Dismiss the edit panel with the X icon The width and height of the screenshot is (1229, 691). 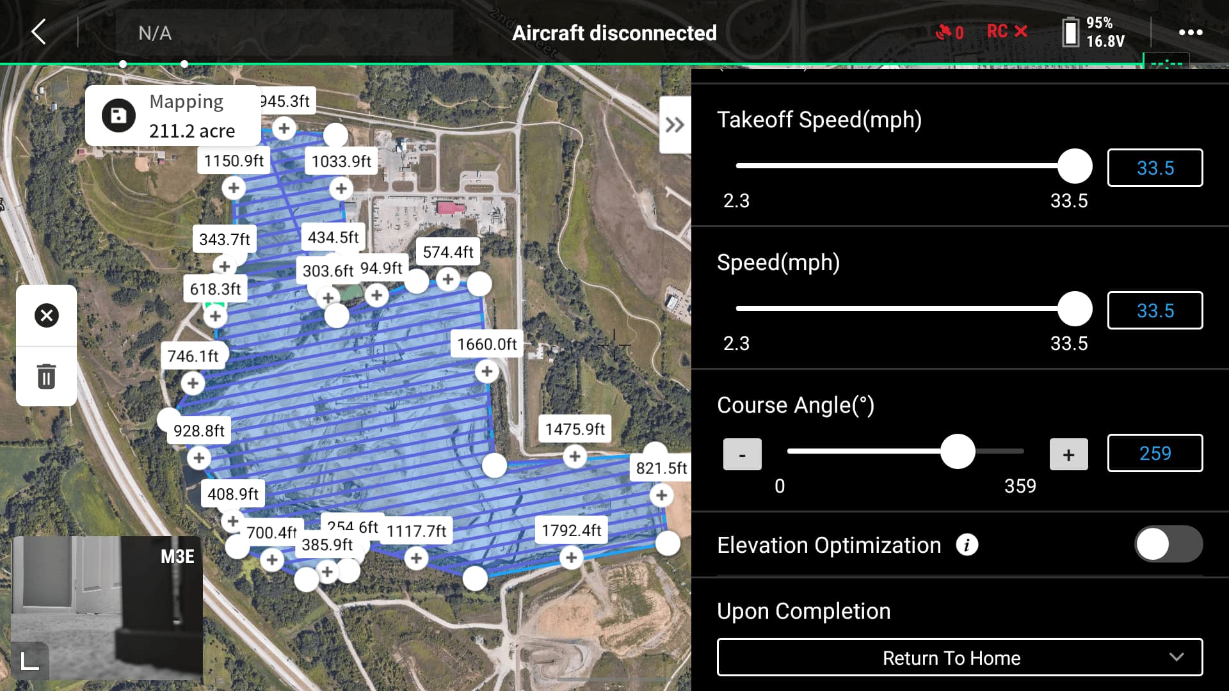pos(45,315)
